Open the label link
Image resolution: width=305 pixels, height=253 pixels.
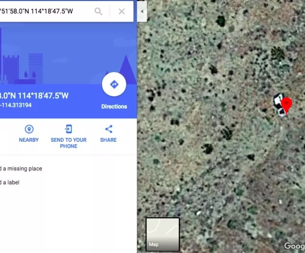point(10,182)
